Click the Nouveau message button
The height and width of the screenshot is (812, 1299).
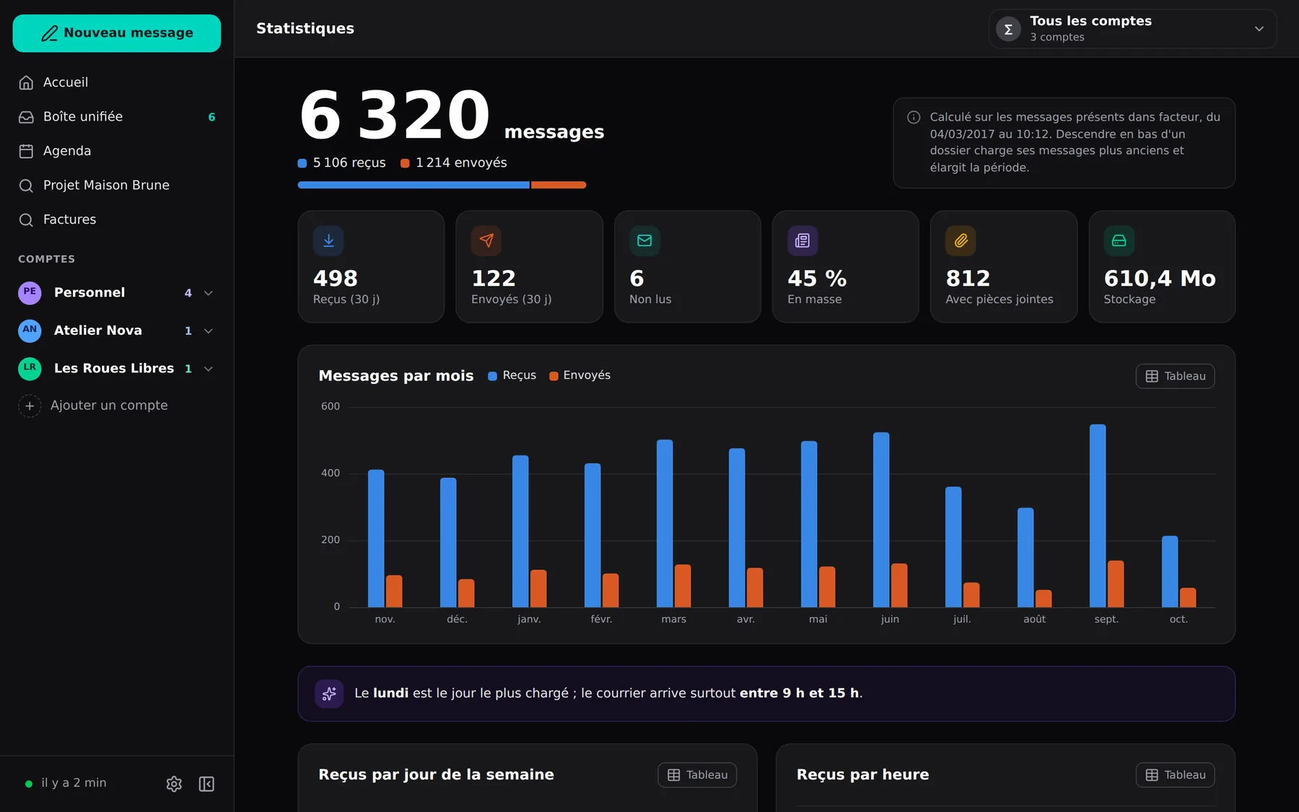tap(117, 33)
